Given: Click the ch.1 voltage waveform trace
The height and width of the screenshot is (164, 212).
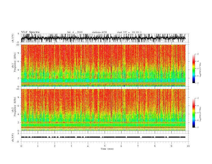Looking at the screenshot, I should tap(103, 38).
